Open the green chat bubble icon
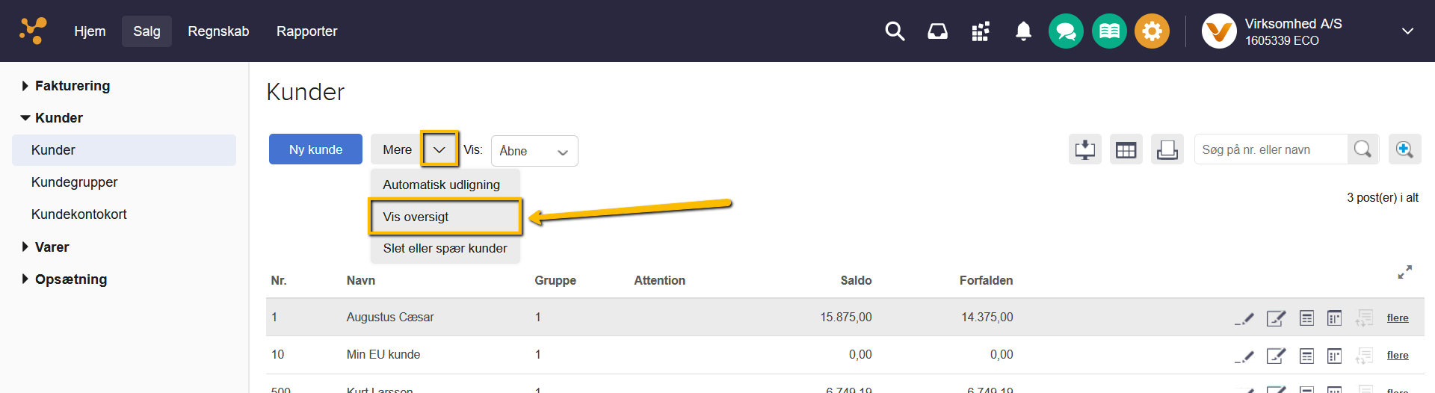 point(1066,31)
